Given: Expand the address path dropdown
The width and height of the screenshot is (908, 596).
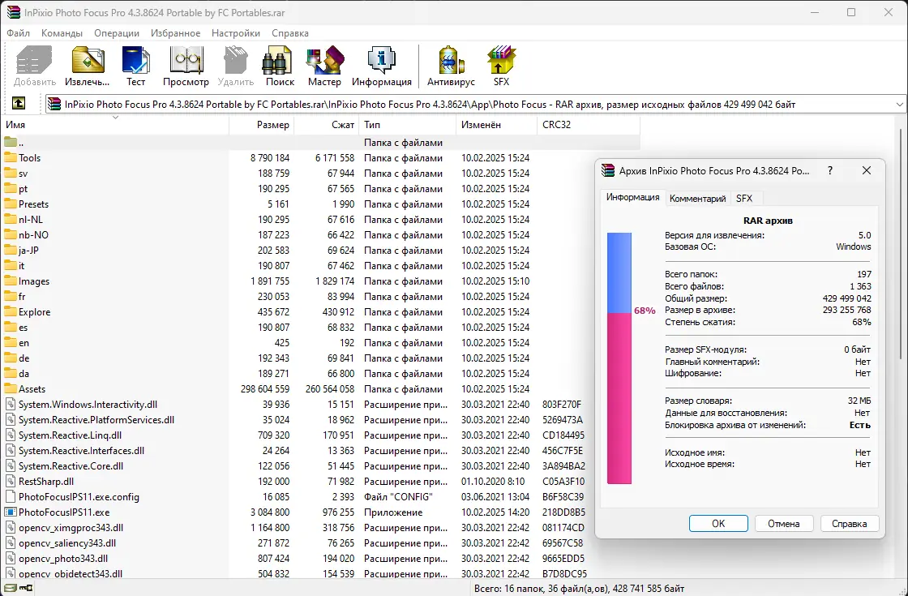Looking at the screenshot, I should pos(899,105).
